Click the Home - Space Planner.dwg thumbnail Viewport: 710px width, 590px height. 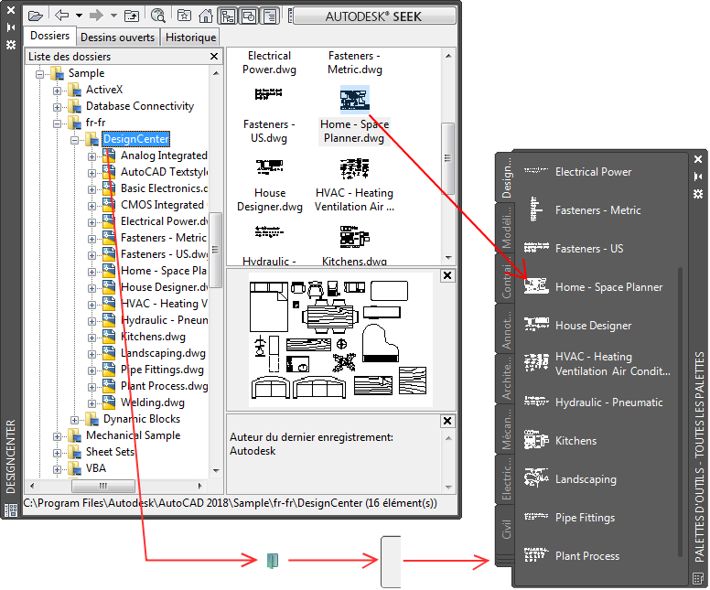(x=355, y=99)
